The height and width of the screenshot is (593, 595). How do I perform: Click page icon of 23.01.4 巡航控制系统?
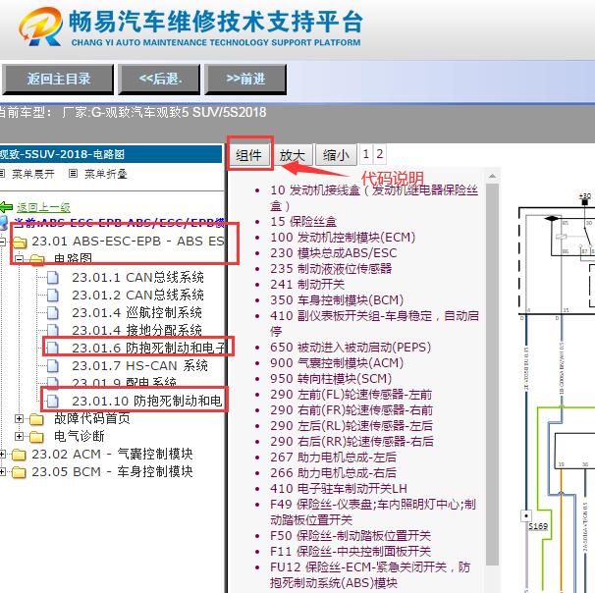pyautogui.click(x=53, y=312)
